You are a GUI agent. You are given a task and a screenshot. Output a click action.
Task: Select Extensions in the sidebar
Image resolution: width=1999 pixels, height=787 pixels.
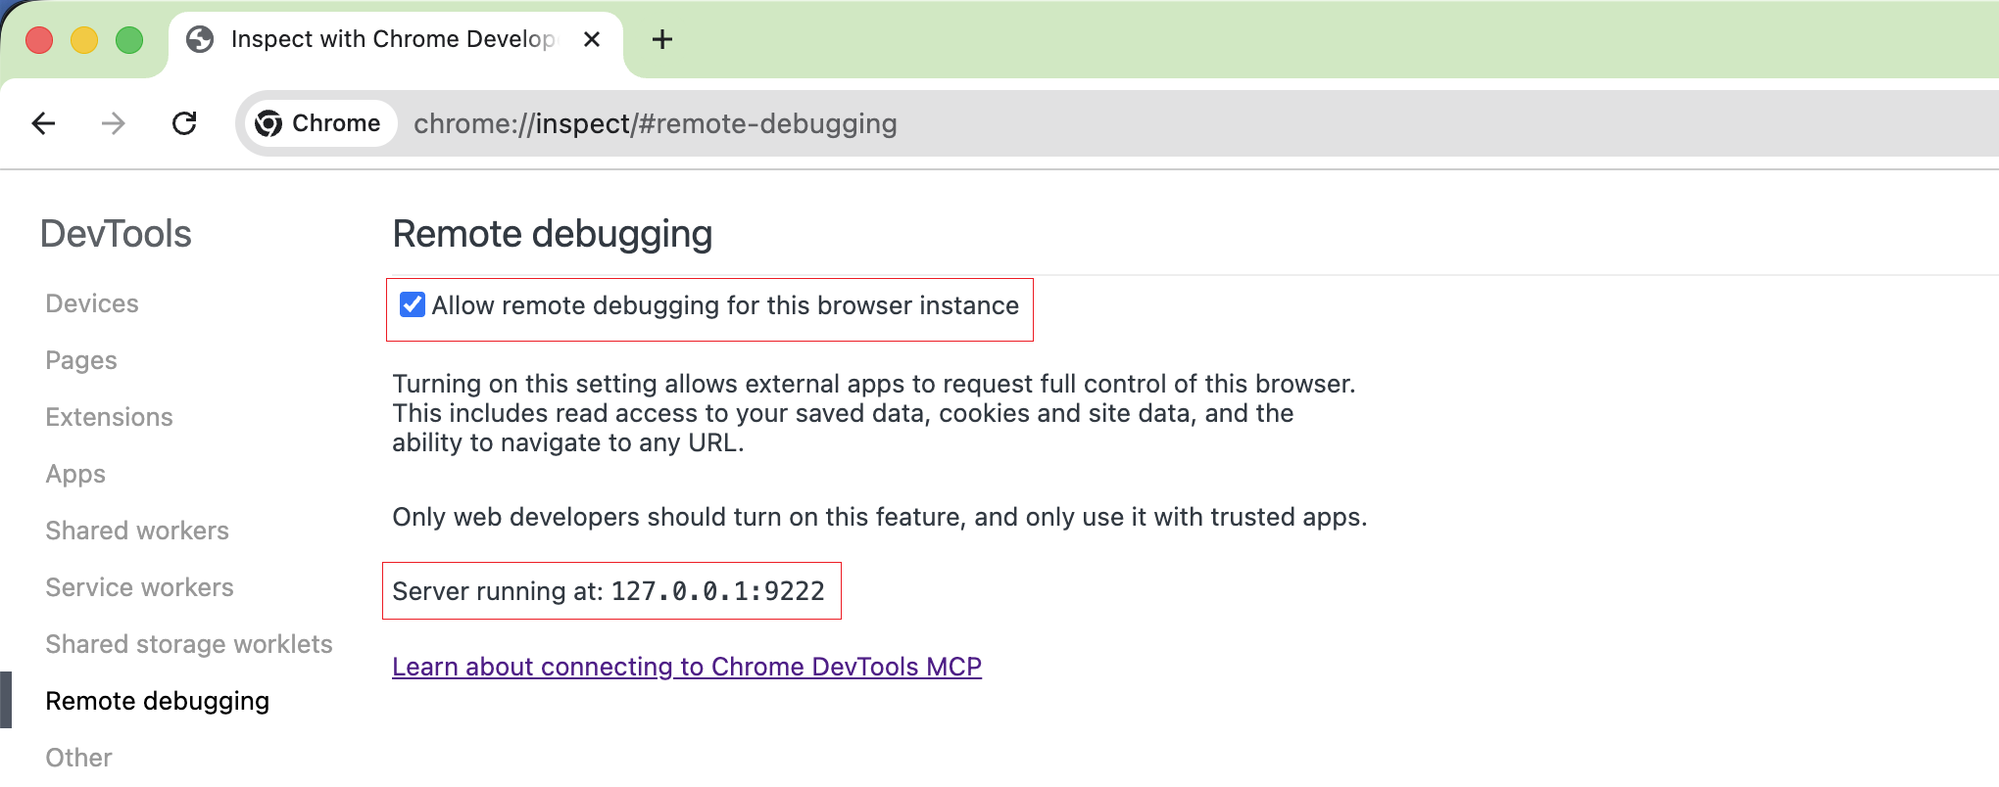click(x=109, y=417)
